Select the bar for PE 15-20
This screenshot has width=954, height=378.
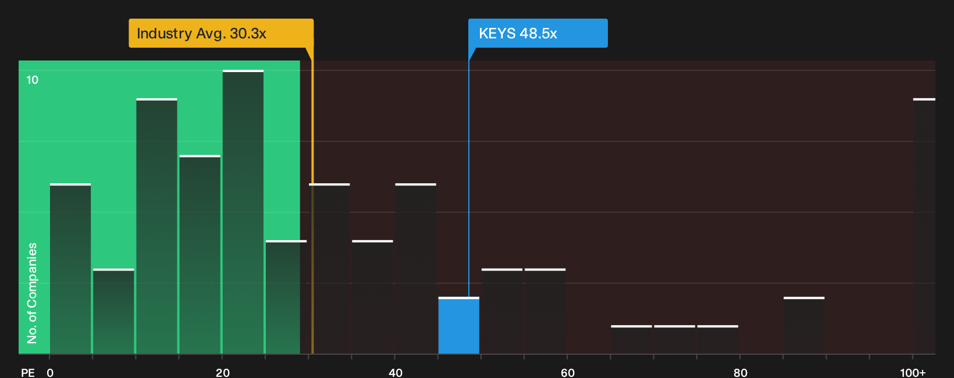(x=200, y=254)
